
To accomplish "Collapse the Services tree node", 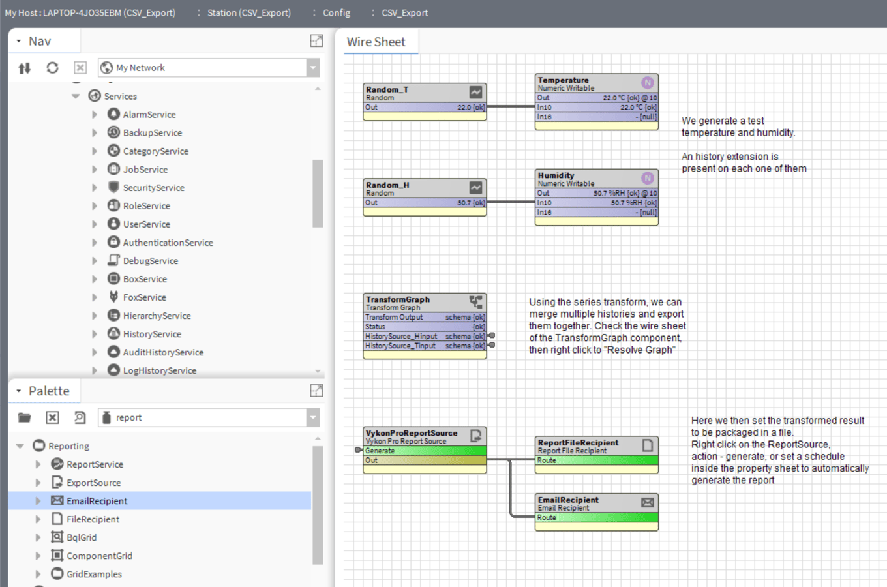I will coord(76,96).
